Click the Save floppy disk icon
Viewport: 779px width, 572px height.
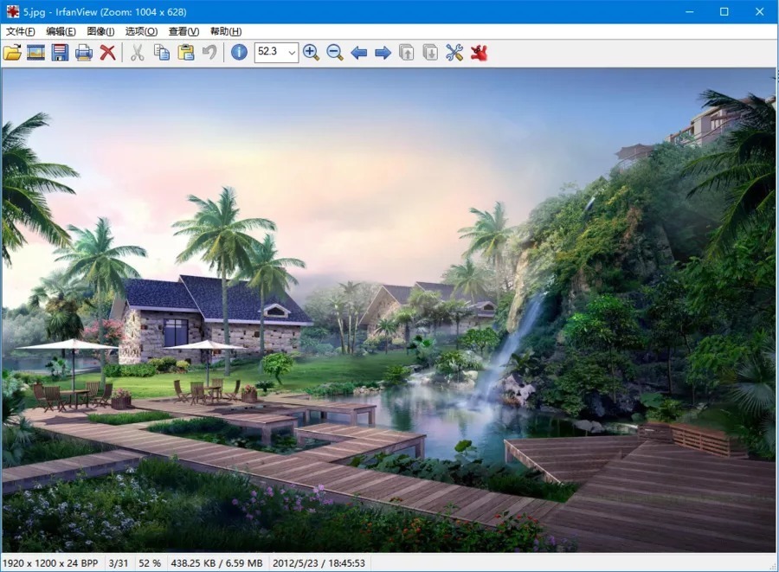[60, 53]
